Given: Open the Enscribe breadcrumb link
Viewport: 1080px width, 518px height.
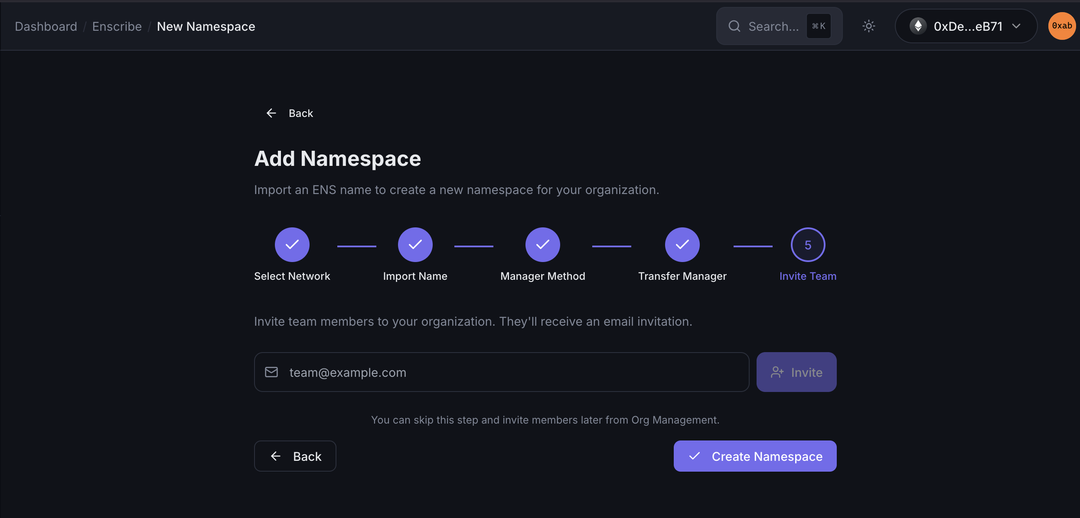Looking at the screenshot, I should pos(117,26).
